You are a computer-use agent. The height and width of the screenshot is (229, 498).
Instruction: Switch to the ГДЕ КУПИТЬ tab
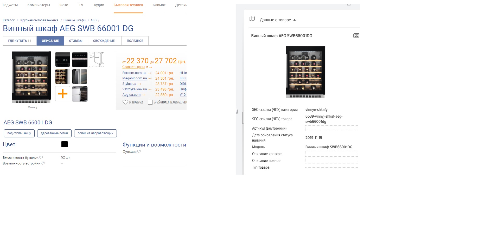[20, 41]
